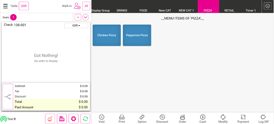The image size is (274, 124).
Task: Open the RETAIL category tab
Action: click(x=229, y=10)
